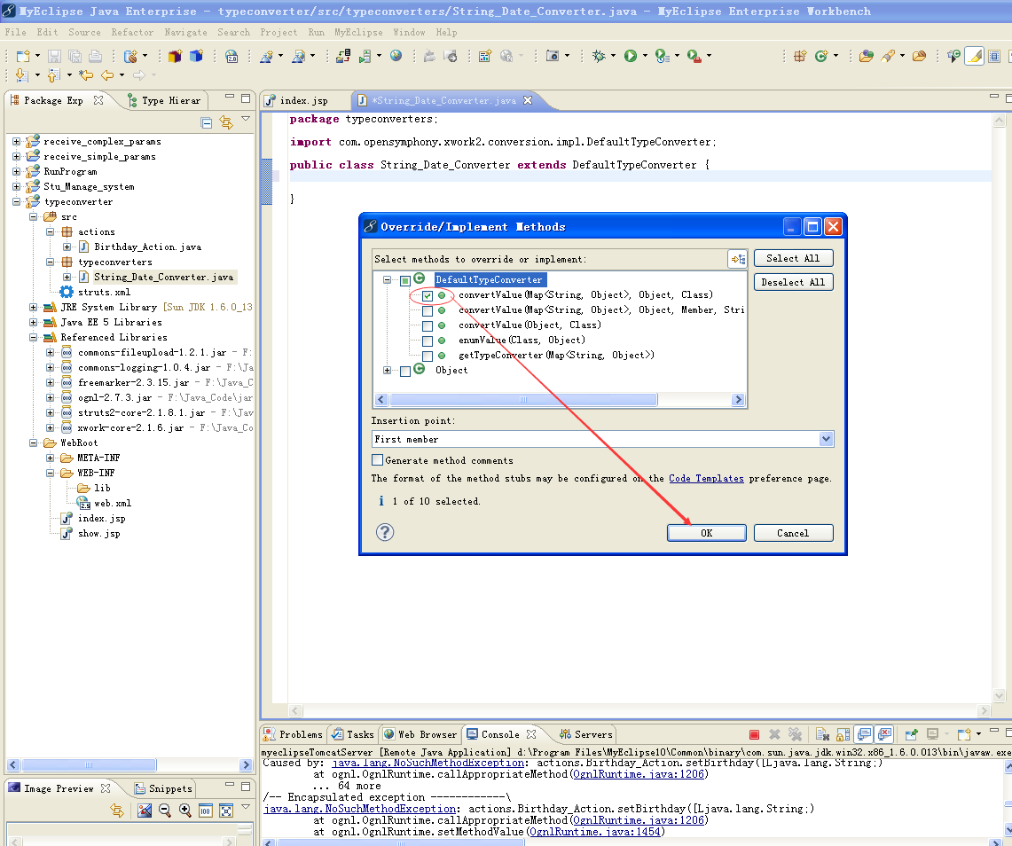Click the Debug bug icon
This screenshot has height=846, width=1012.
pos(599,56)
